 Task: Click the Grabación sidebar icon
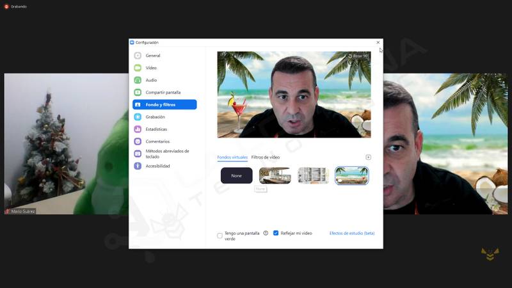(x=138, y=117)
